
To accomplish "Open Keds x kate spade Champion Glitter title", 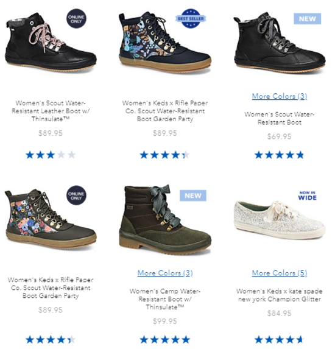I will pyautogui.click(x=280, y=295).
